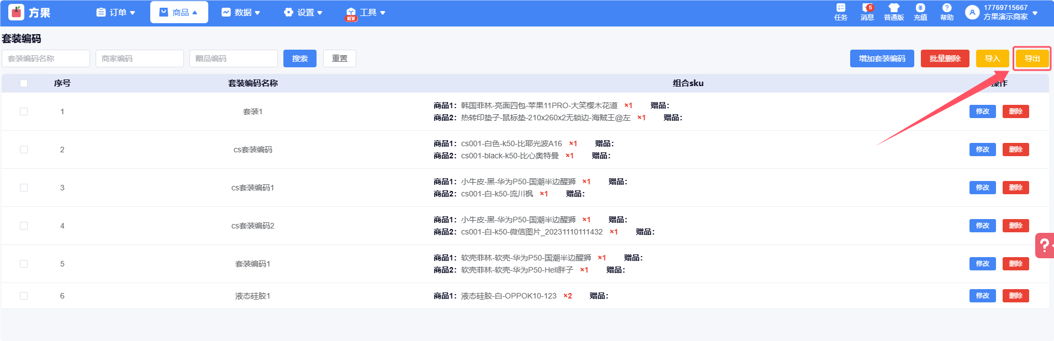Open the 设置 settings menu

(x=303, y=12)
